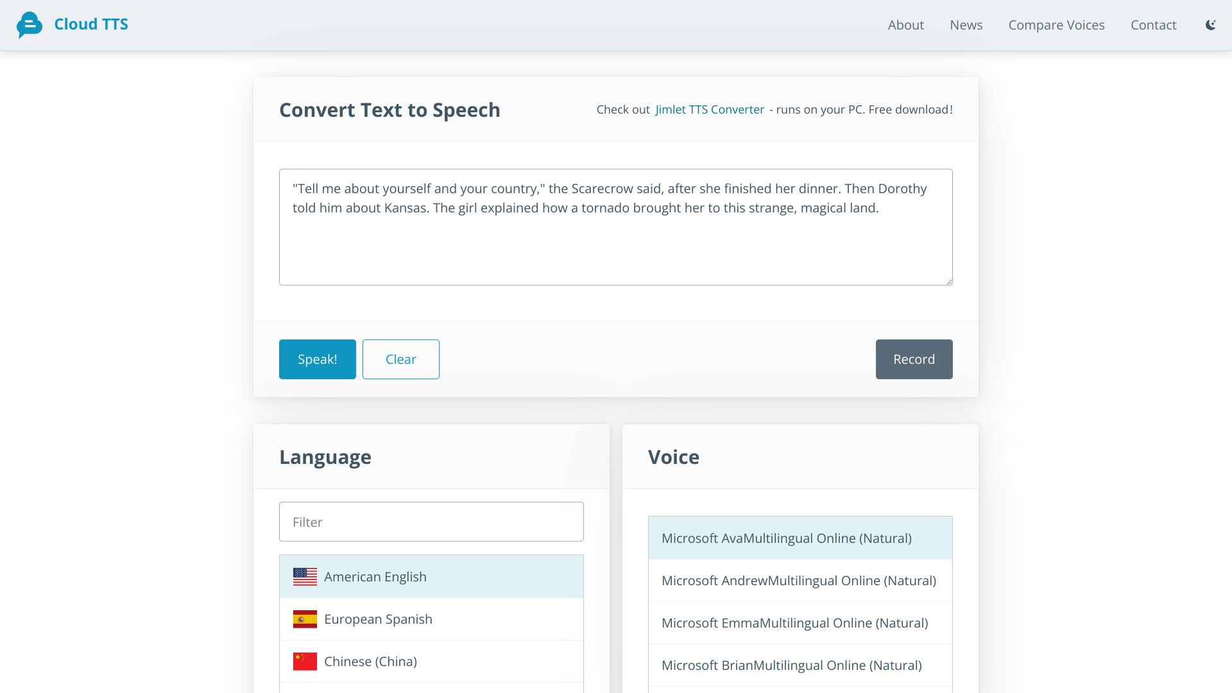Select Chinese (China) language
Viewport: 1232px width, 693px height.
pos(431,662)
